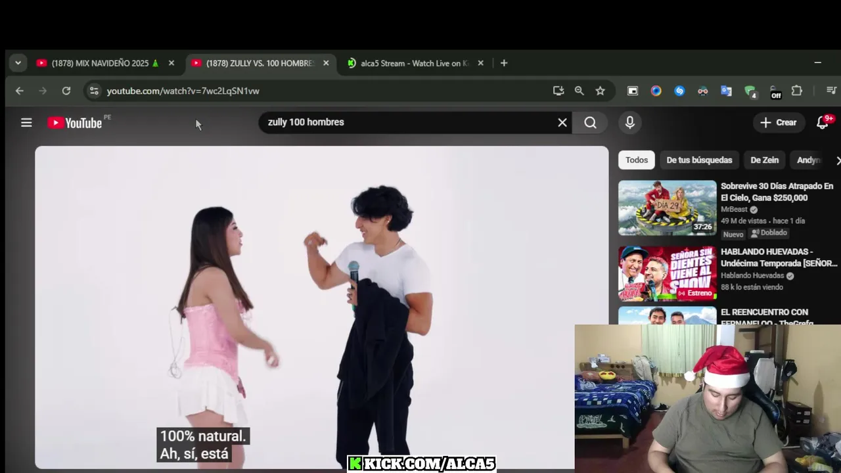Click the Hablando Huevadas channel name

752,276
